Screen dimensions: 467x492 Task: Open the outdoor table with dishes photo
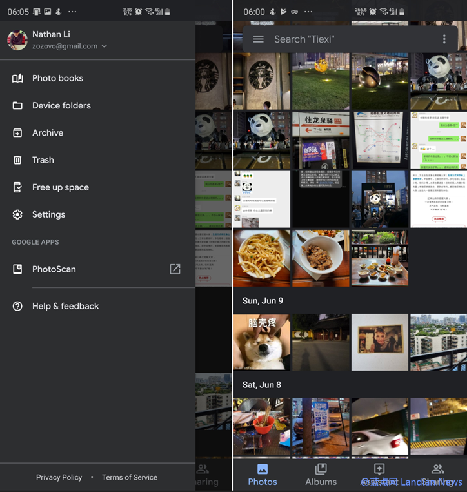[x=380, y=258]
